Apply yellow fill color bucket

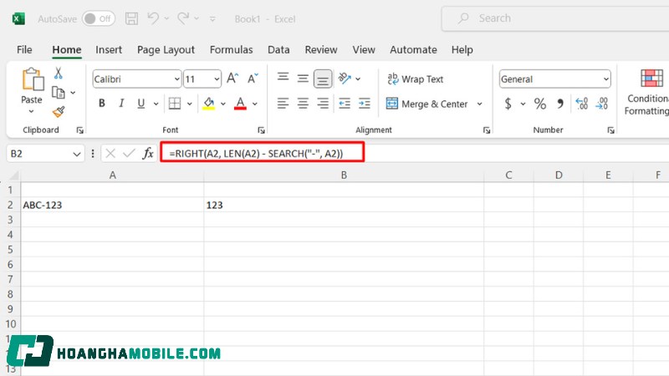pyautogui.click(x=208, y=103)
